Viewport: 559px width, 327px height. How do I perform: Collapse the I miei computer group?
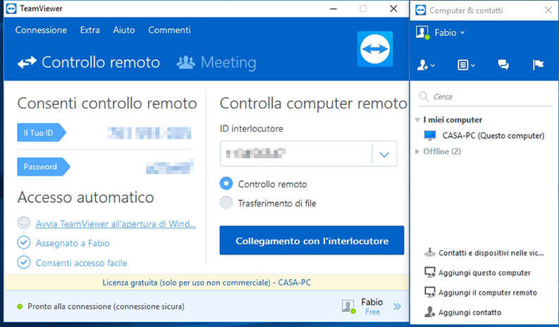point(417,120)
